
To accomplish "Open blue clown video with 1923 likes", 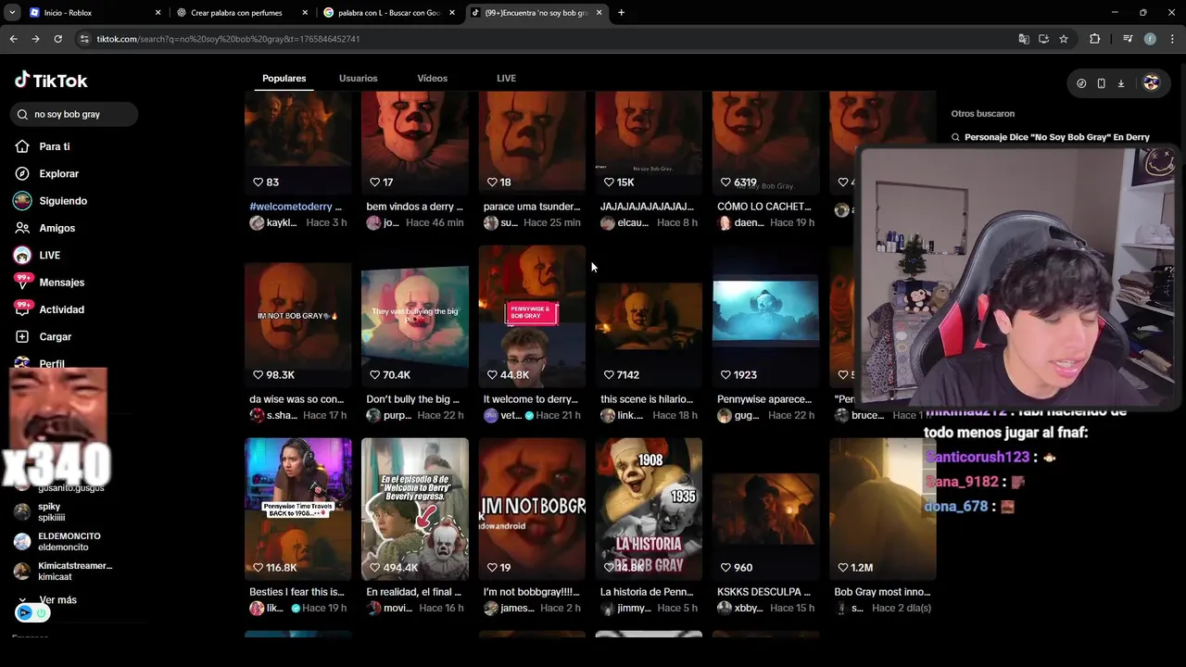I will point(764,316).
